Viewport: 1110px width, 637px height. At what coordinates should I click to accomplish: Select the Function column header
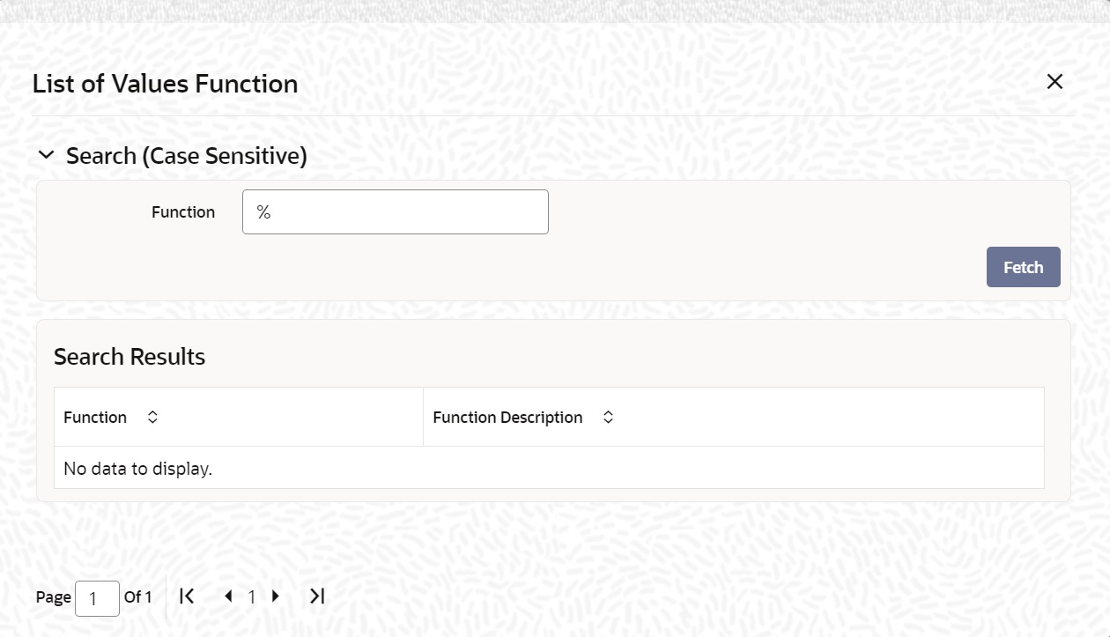pyautogui.click(x=239, y=417)
